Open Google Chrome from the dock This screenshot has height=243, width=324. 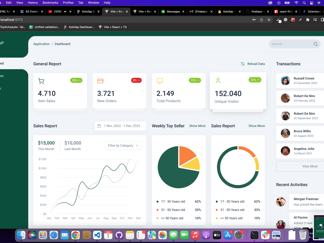tap(75, 235)
